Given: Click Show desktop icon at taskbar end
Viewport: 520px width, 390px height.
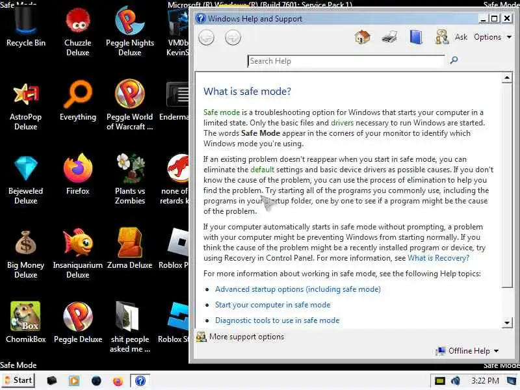Looking at the screenshot, I should coord(513,381).
